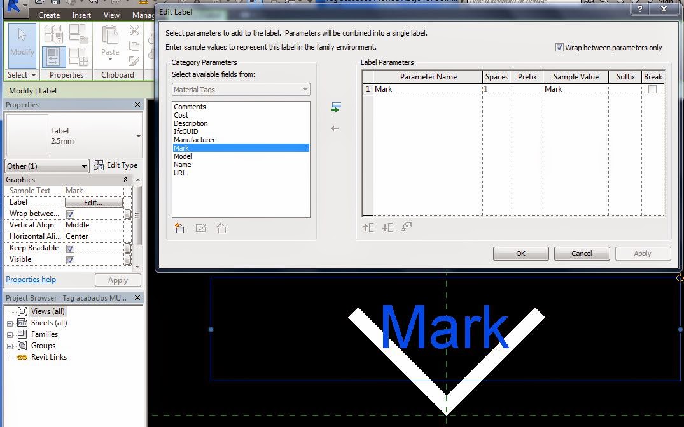The width and height of the screenshot is (684, 427).
Task: Switch to the Create ribbon tab
Action: pos(49,15)
